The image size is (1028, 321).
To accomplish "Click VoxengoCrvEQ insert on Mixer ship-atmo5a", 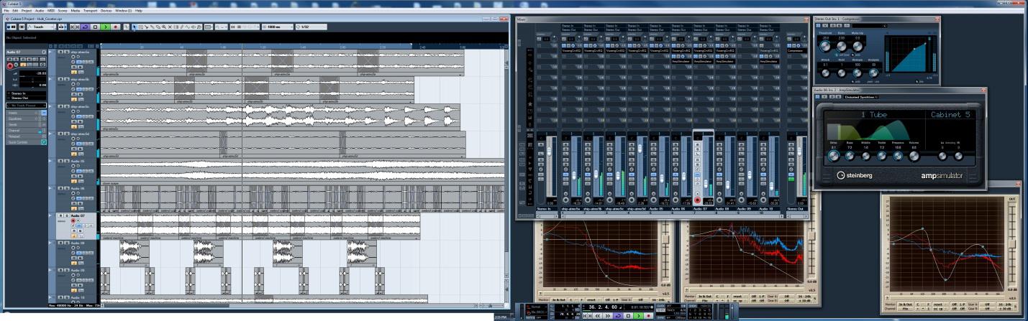I will (x=571, y=51).
